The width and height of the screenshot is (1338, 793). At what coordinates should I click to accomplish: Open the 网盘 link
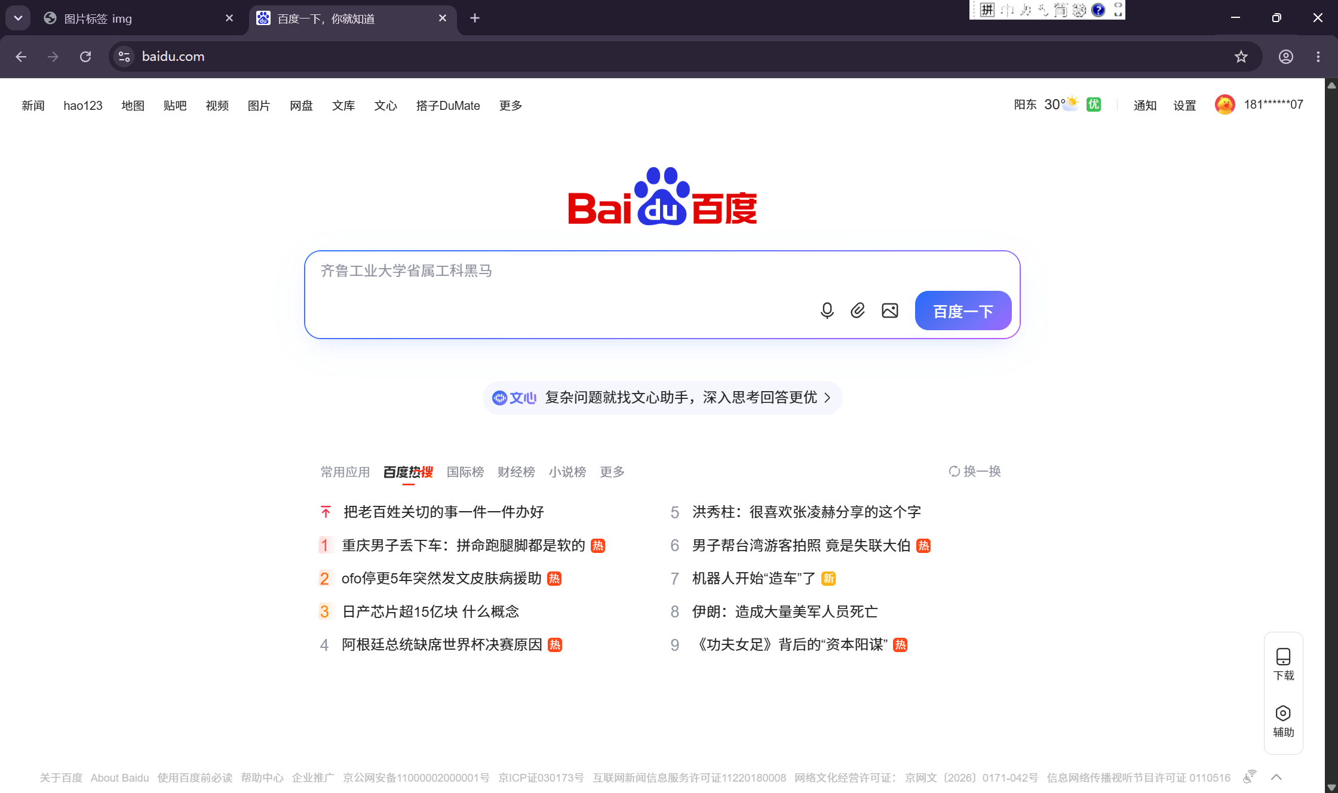pos(302,106)
